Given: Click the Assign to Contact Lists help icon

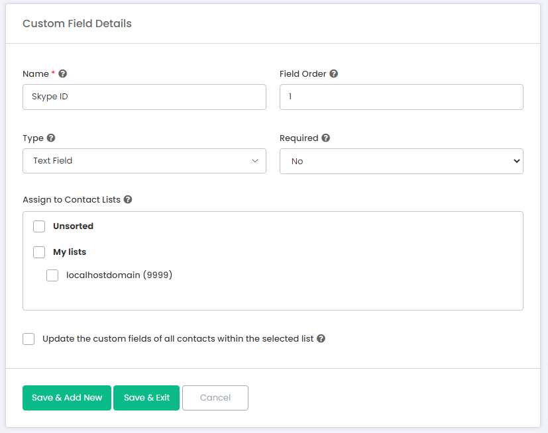Looking at the screenshot, I should [x=128, y=199].
